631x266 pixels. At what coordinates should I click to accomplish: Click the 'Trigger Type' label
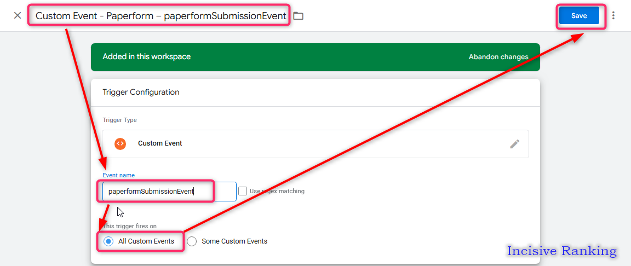click(119, 120)
